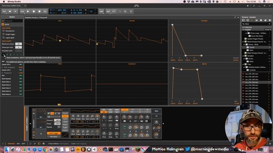
Task: Click the dashboard logo at top center
Action: (x=136, y=6)
